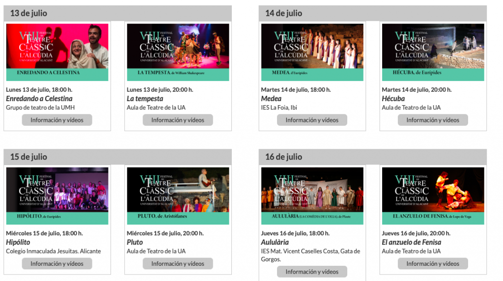Click Aula de Teatro under El anzuelo de Fenisa
This screenshot has height=281, width=503.
pyautogui.click(x=411, y=251)
